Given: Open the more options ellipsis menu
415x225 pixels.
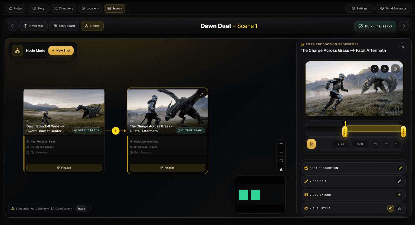Looking at the screenshot, I should coord(397,144).
